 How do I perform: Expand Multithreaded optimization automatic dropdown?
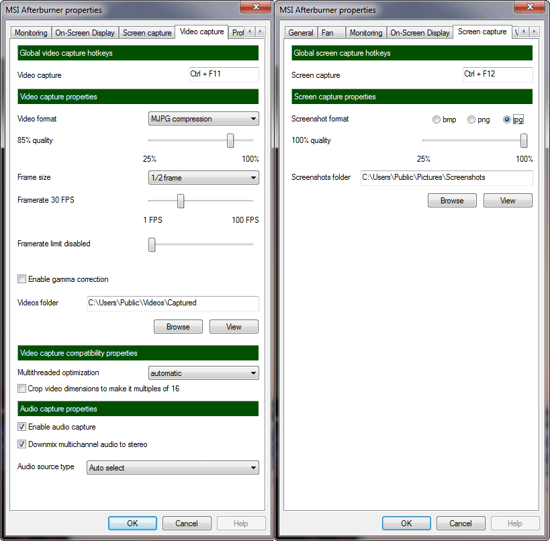[203, 373]
